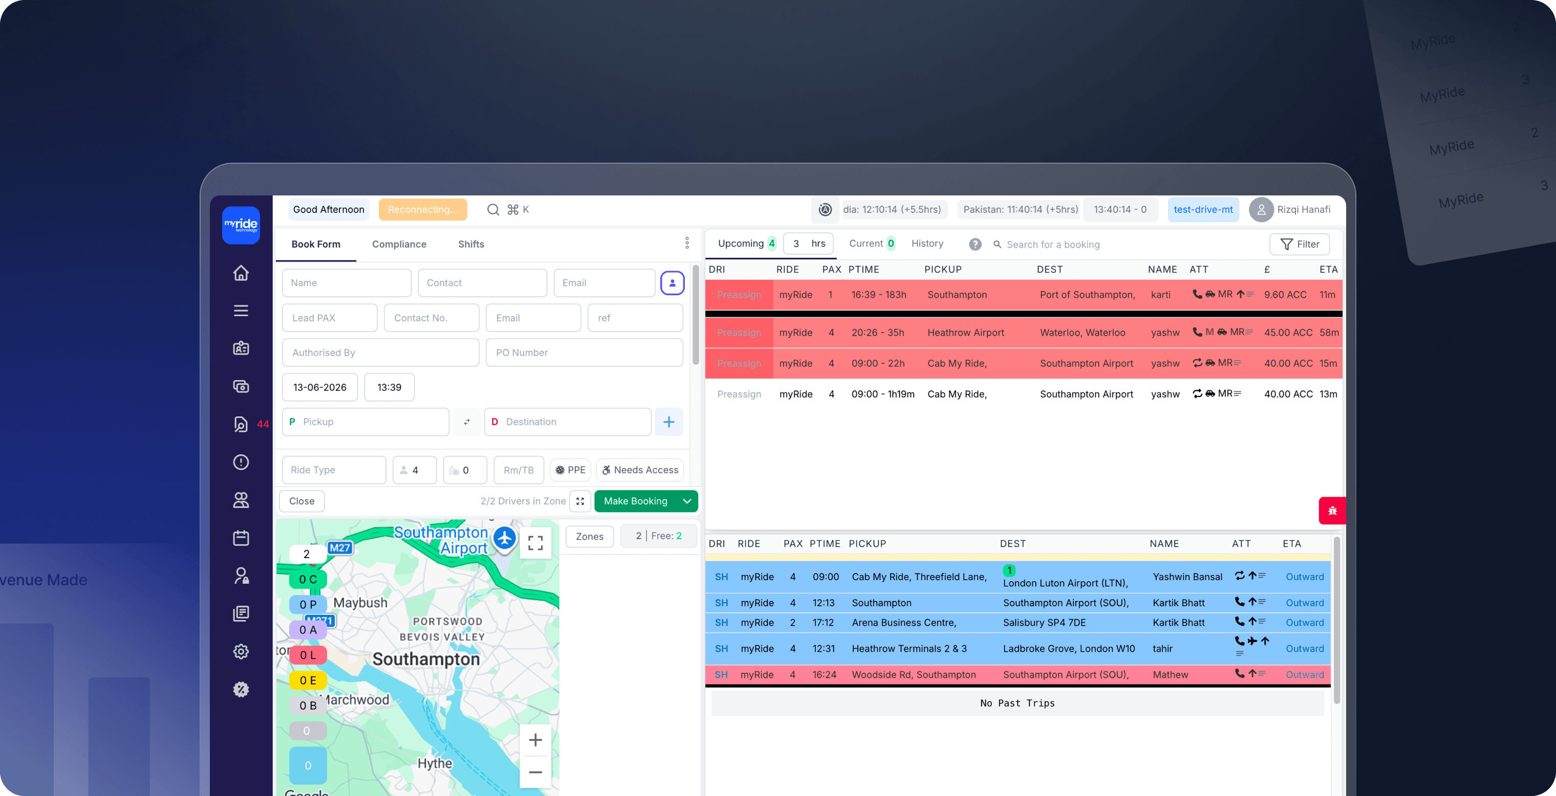
Task: Click Preassign on Heathrow Airport booking
Action: point(739,333)
